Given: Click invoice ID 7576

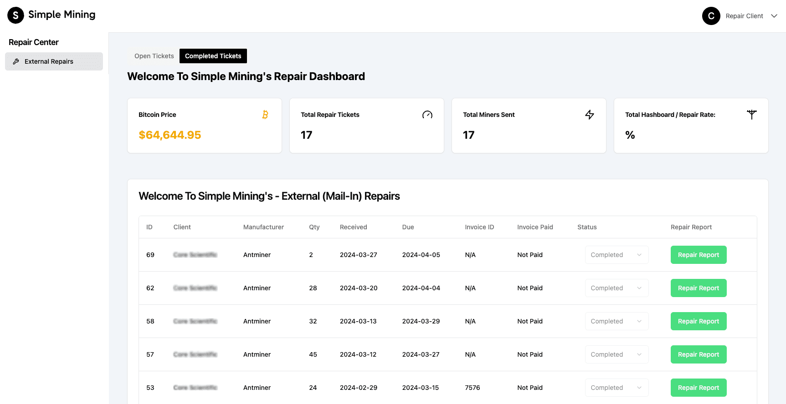Looking at the screenshot, I should [473, 388].
